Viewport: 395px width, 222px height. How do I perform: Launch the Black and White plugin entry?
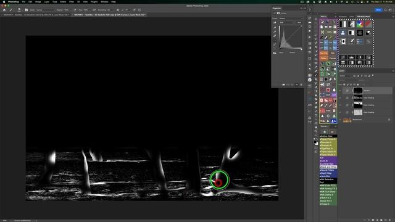[x=328, y=167]
